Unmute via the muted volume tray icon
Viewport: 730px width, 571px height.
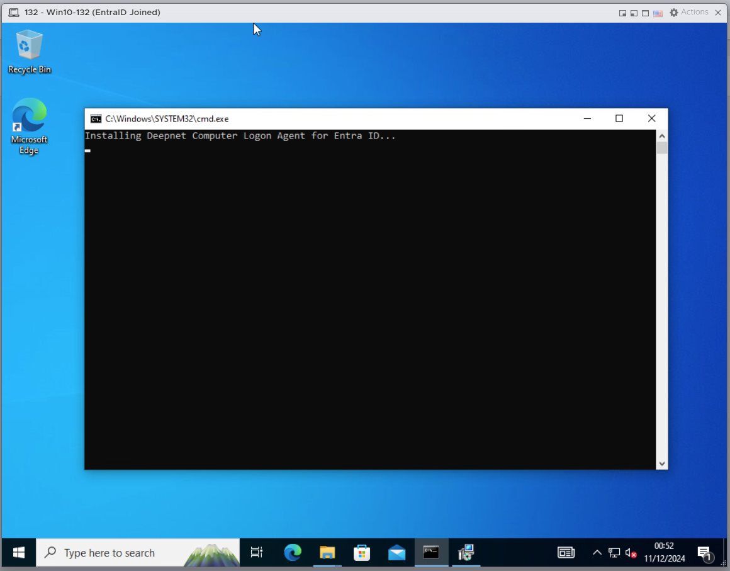(631, 553)
